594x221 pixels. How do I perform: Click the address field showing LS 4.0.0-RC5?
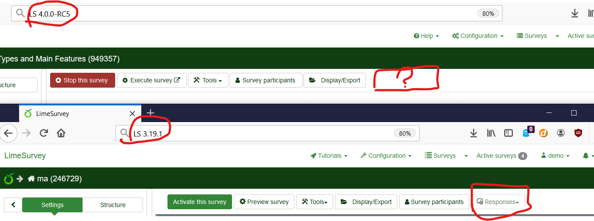[257, 13]
